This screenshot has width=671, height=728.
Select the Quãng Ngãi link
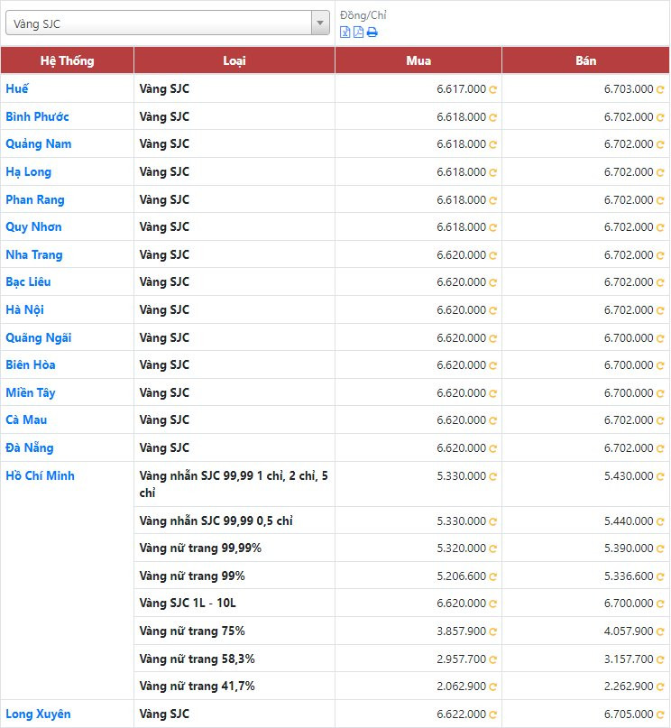[x=39, y=337]
